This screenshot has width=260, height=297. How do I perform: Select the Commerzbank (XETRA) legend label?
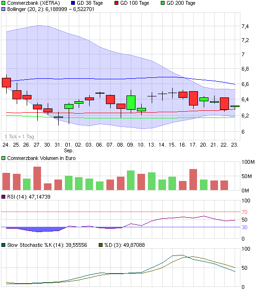click(x=33, y=3)
